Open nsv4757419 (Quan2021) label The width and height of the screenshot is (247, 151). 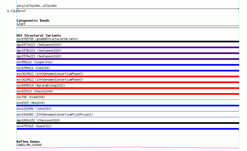[x=34, y=126]
